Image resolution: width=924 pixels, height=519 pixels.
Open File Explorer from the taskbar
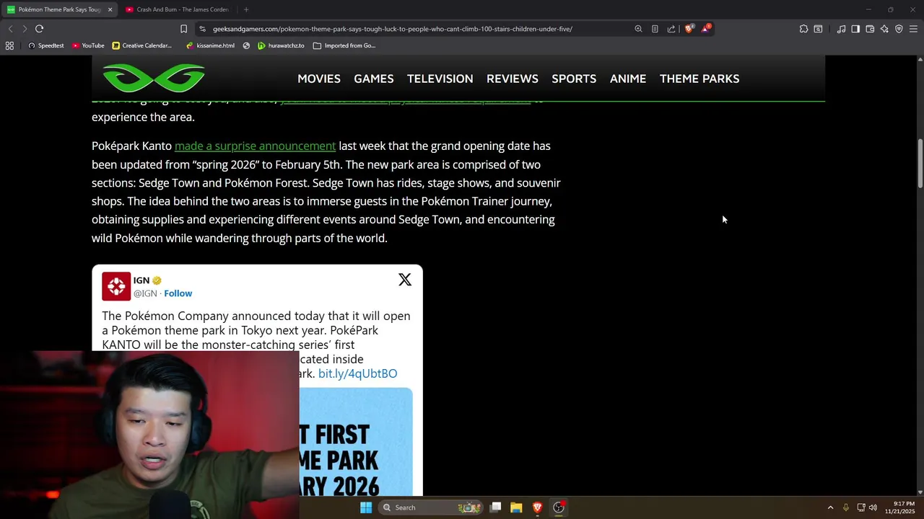(516, 507)
